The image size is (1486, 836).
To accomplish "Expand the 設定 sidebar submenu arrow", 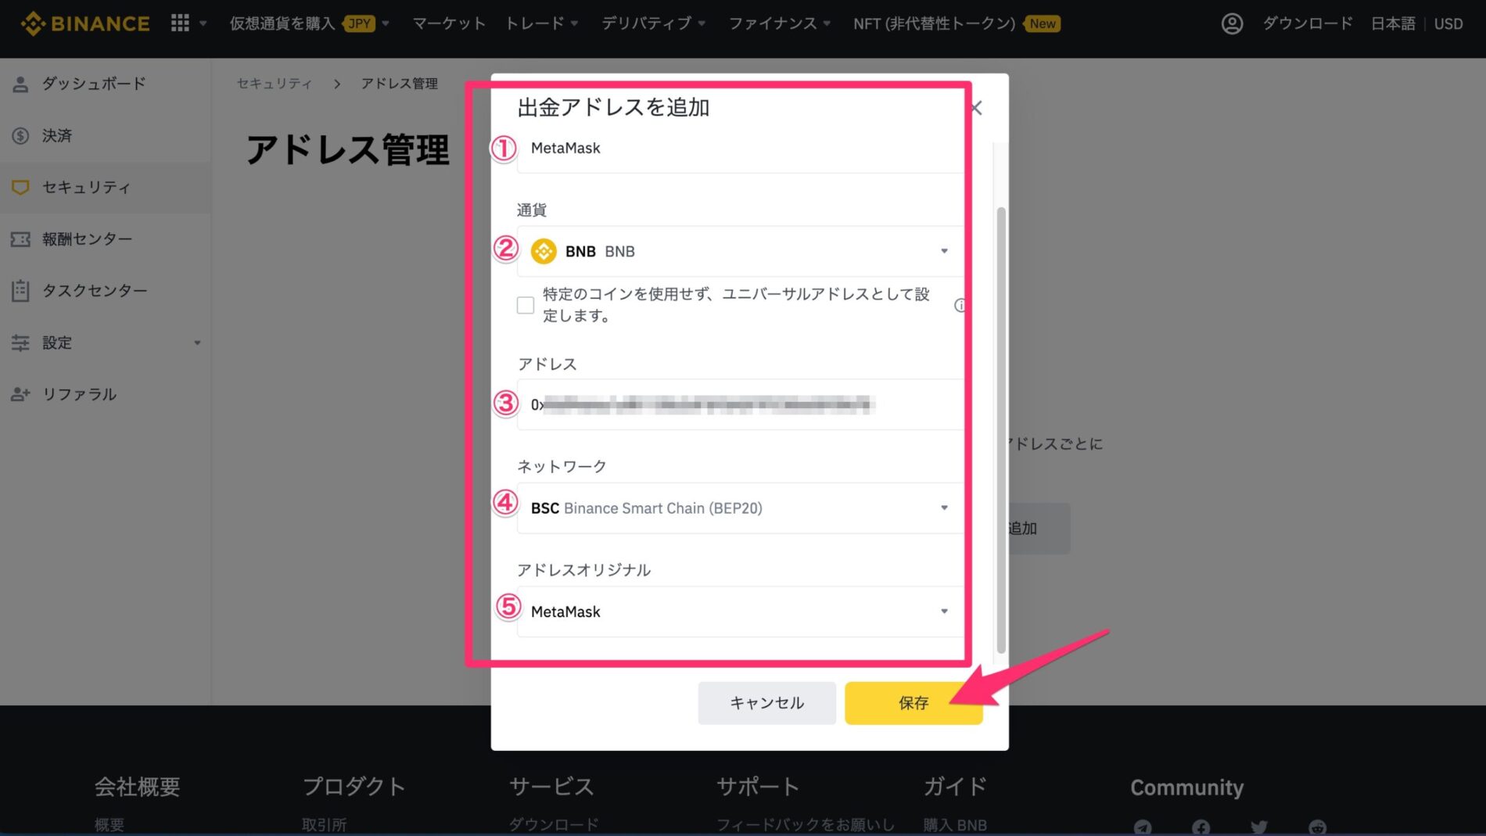I will (198, 343).
